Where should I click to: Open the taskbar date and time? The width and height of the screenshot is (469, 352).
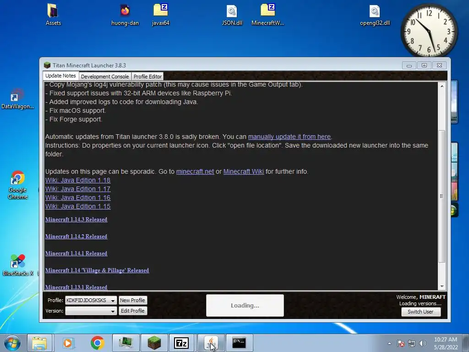tap(445, 343)
